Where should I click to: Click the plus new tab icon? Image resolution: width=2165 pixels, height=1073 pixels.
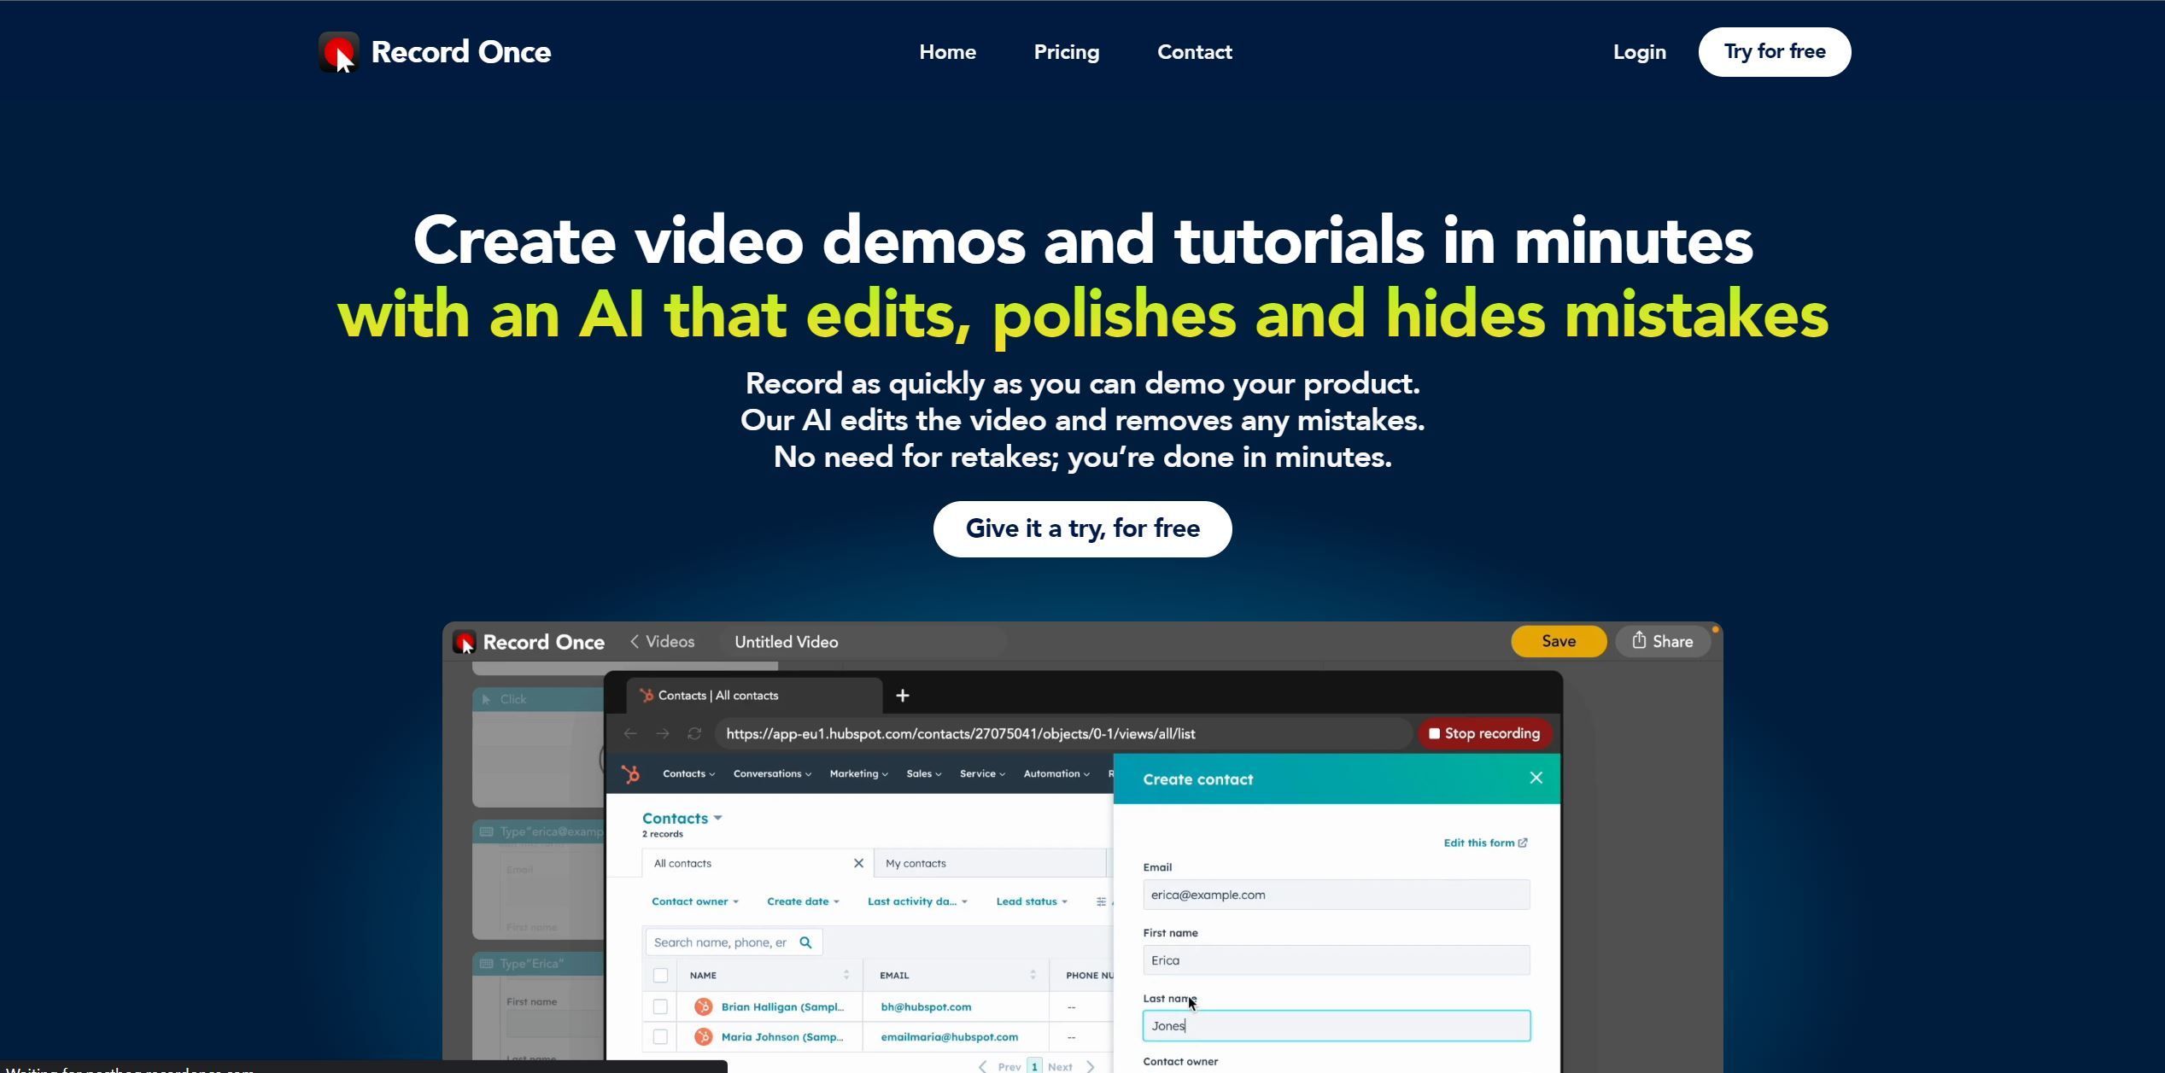(x=902, y=696)
